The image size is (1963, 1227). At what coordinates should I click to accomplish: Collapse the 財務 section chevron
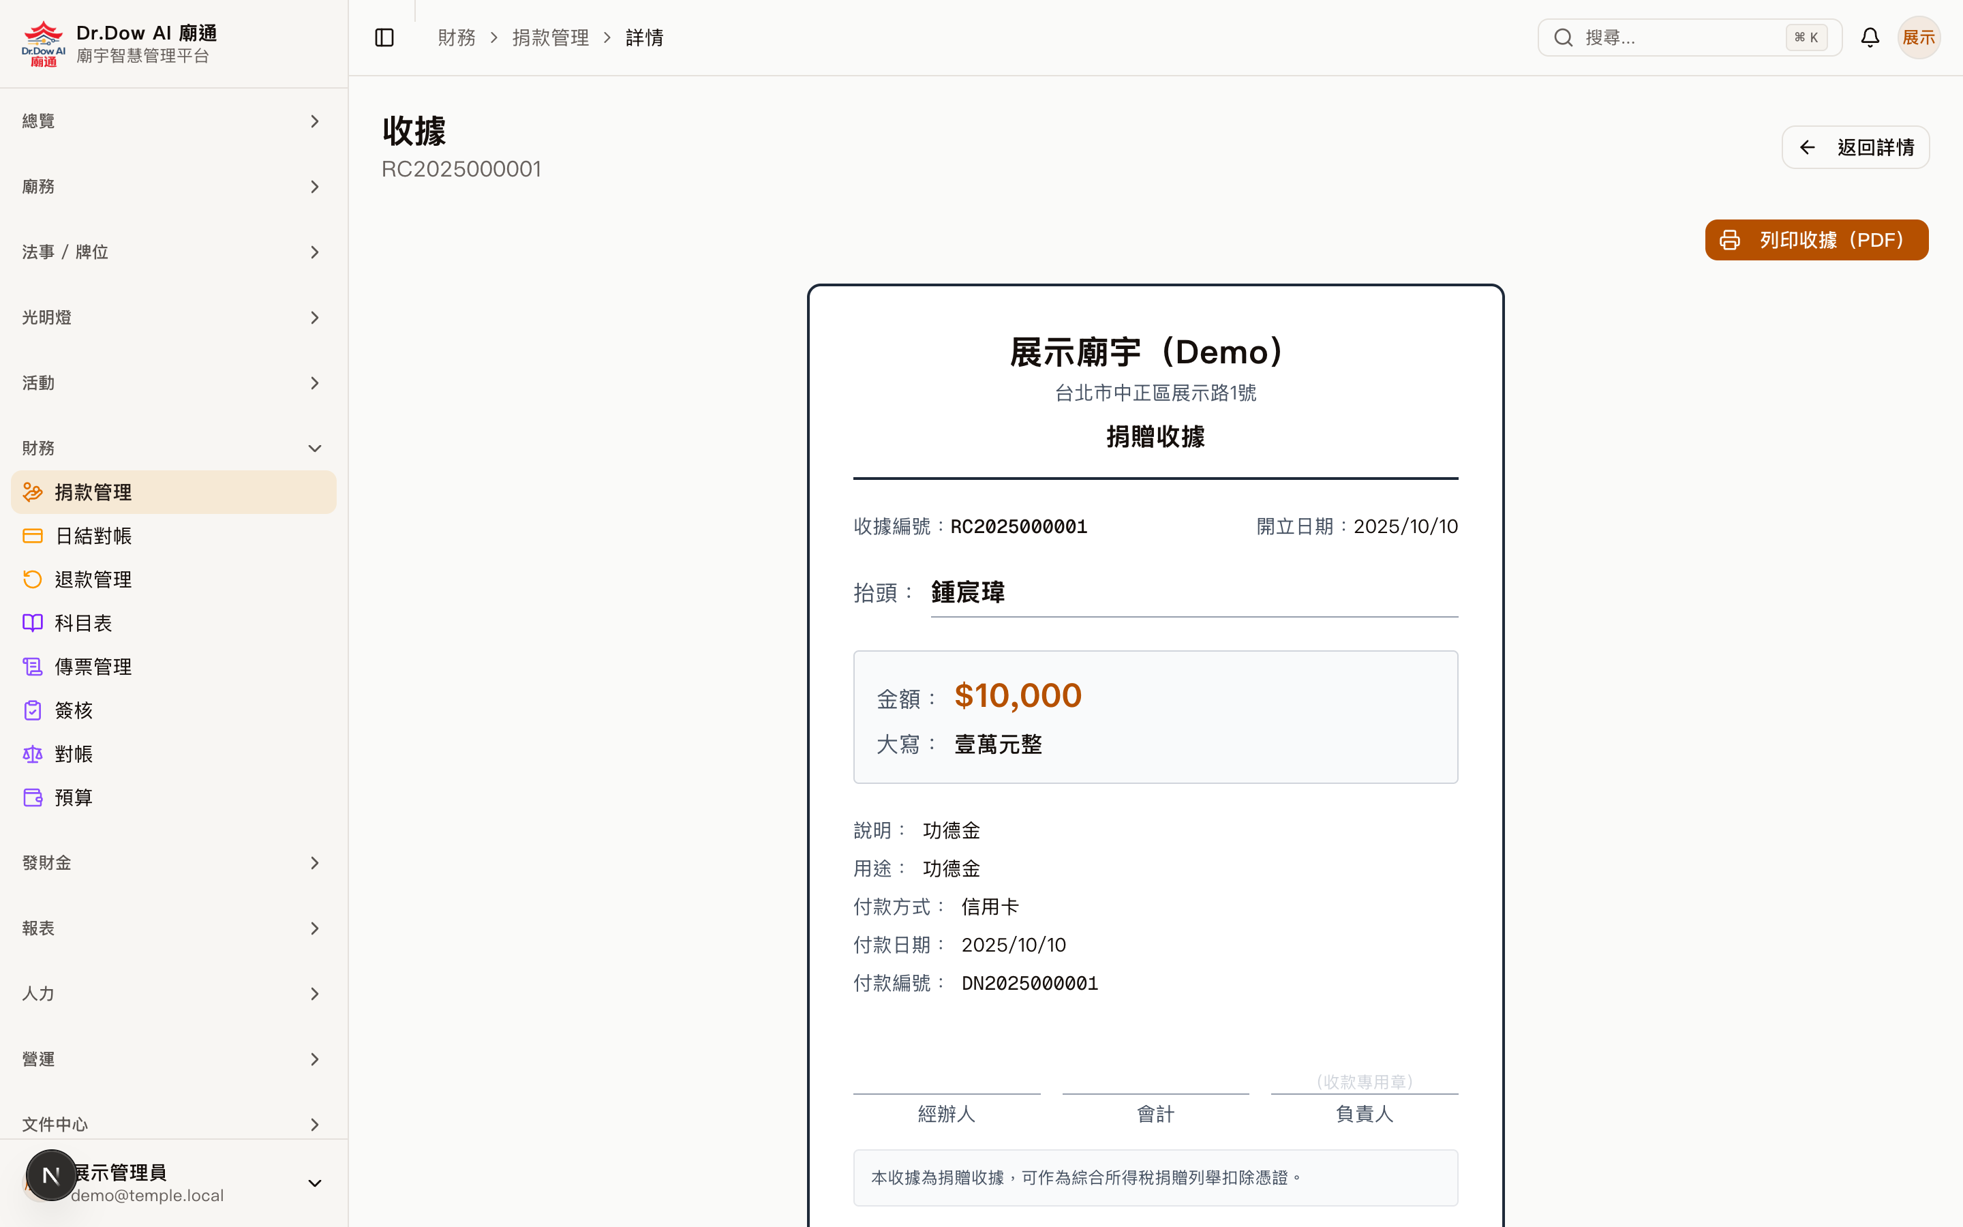[x=315, y=447]
